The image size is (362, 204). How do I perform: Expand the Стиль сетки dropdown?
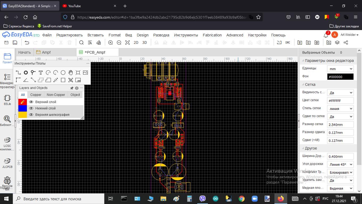pyautogui.click(x=340, y=109)
